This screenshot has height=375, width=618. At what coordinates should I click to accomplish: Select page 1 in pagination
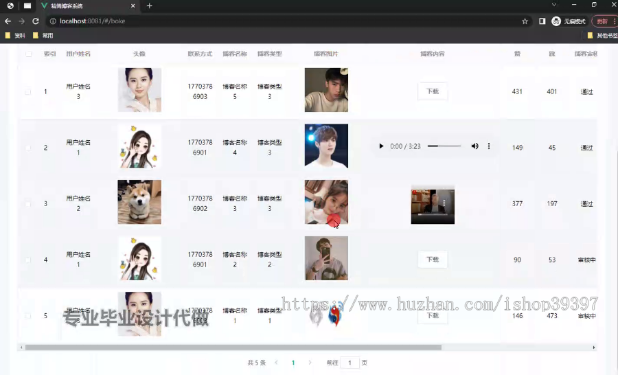293,363
